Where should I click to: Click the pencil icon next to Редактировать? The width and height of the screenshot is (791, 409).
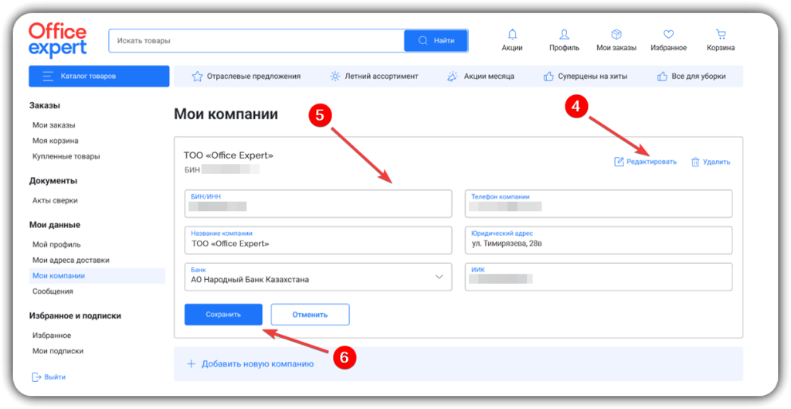tap(619, 162)
